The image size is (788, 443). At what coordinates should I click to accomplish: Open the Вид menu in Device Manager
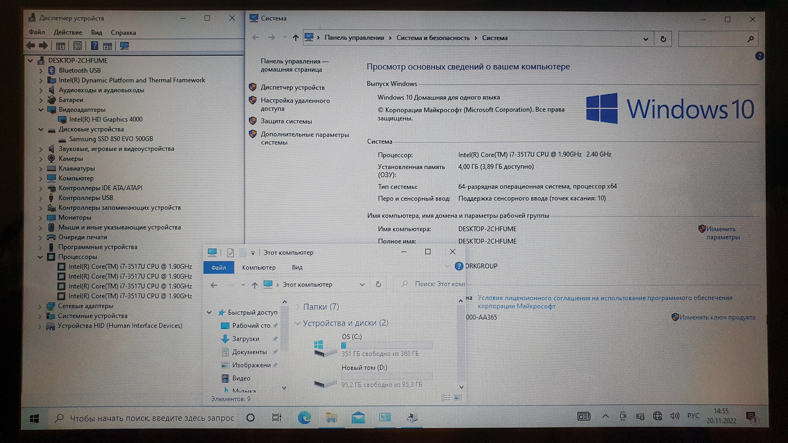click(x=97, y=32)
